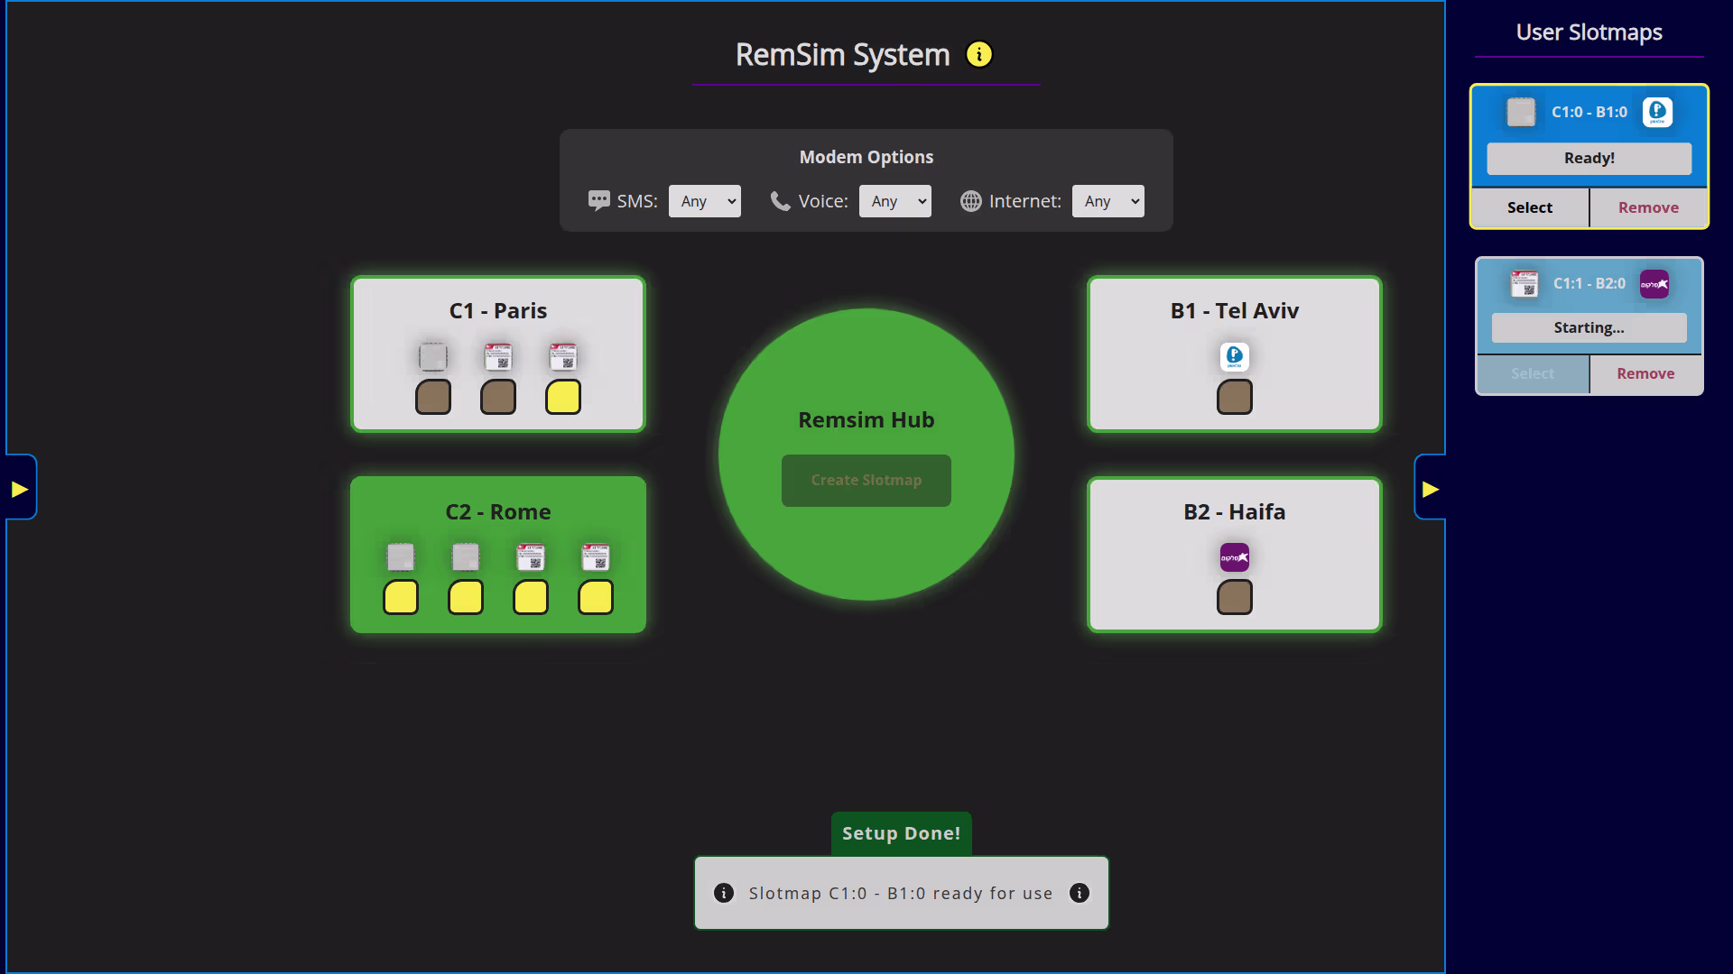Click the first blank modem icon in C2 - Rome

(401, 556)
